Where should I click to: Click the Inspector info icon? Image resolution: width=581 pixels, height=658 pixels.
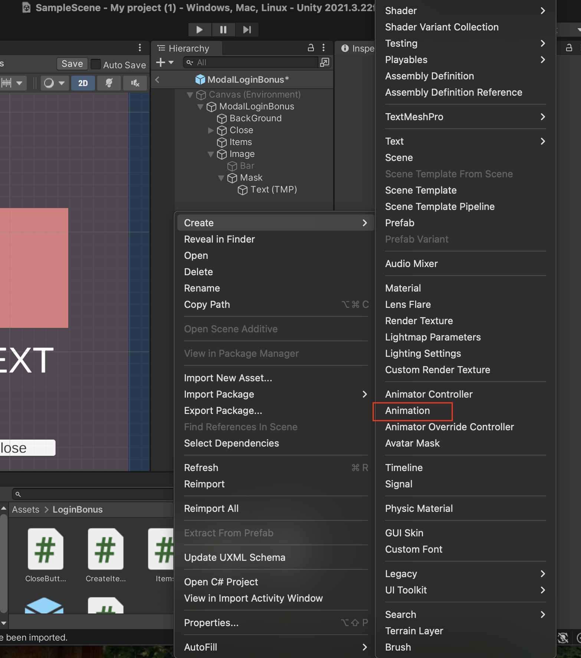345,48
